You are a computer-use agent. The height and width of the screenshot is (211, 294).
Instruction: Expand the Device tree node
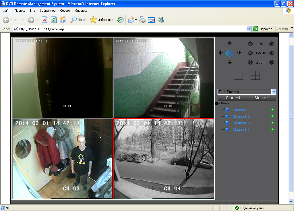pos(216,103)
